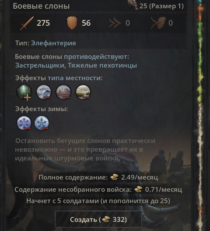Viewport: 210px width, 231px height.
Task: Click the wetlands terrain penalty icon
Action: point(83,92)
